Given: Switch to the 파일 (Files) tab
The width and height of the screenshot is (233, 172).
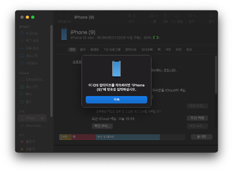Looking at the screenshot, I should pos(178,49).
